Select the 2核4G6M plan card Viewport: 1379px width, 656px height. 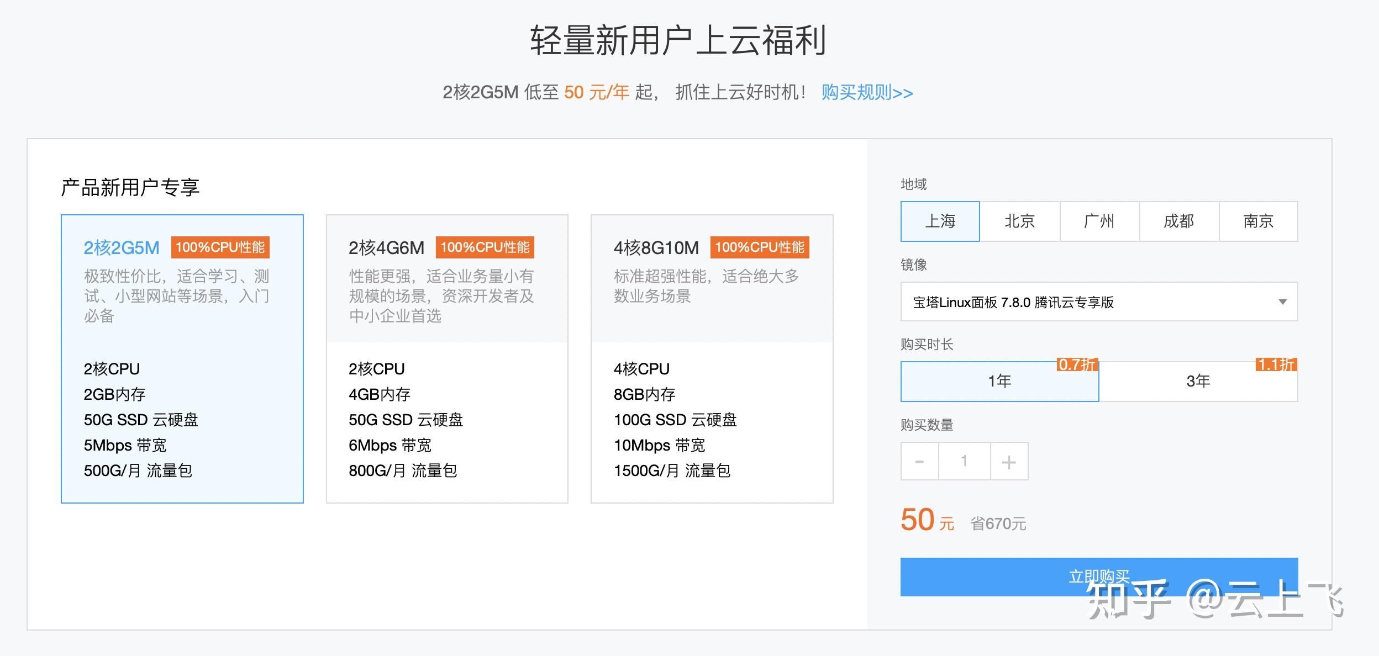[x=447, y=359]
